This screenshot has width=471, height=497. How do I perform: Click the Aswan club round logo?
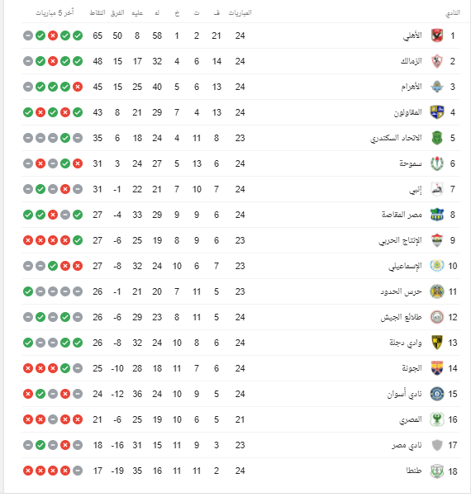click(437, 394)
